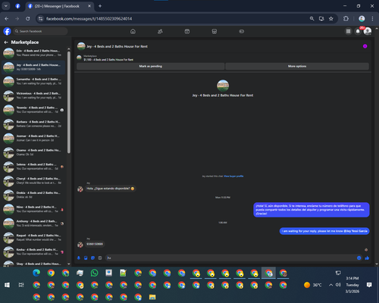
Task: Open Erin's 4 Beds conversation
Action: click(33, 53)
